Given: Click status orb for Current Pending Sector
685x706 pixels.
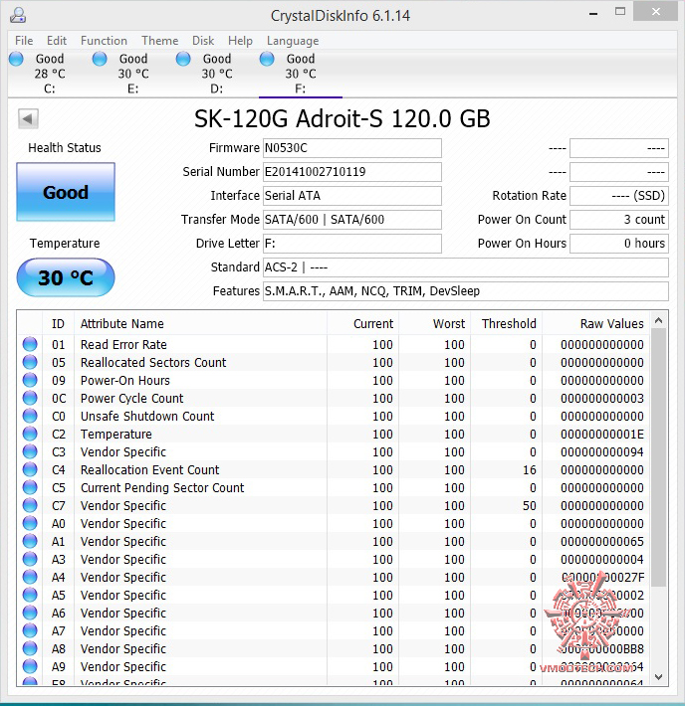Looking at the screenshot, I should [x=30, y=487].
